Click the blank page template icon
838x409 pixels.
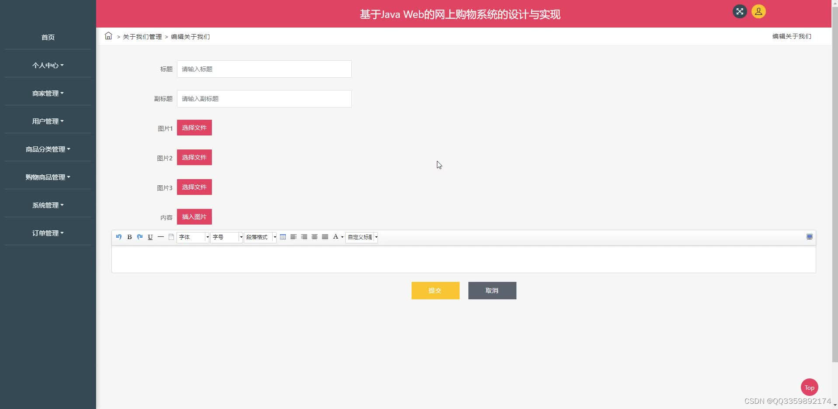(x=171, y=237)
